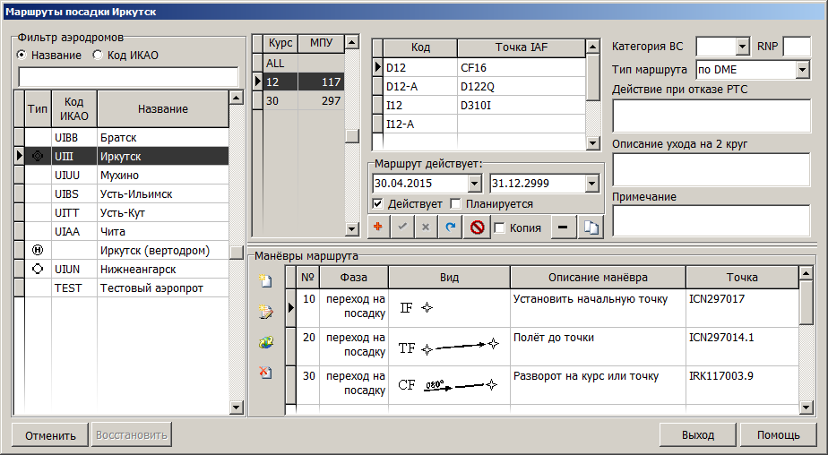The height and width of the screenshot is (455, 828).
Task: Open the Тип маршрута dropdown
Action: [x=802, y=69]
